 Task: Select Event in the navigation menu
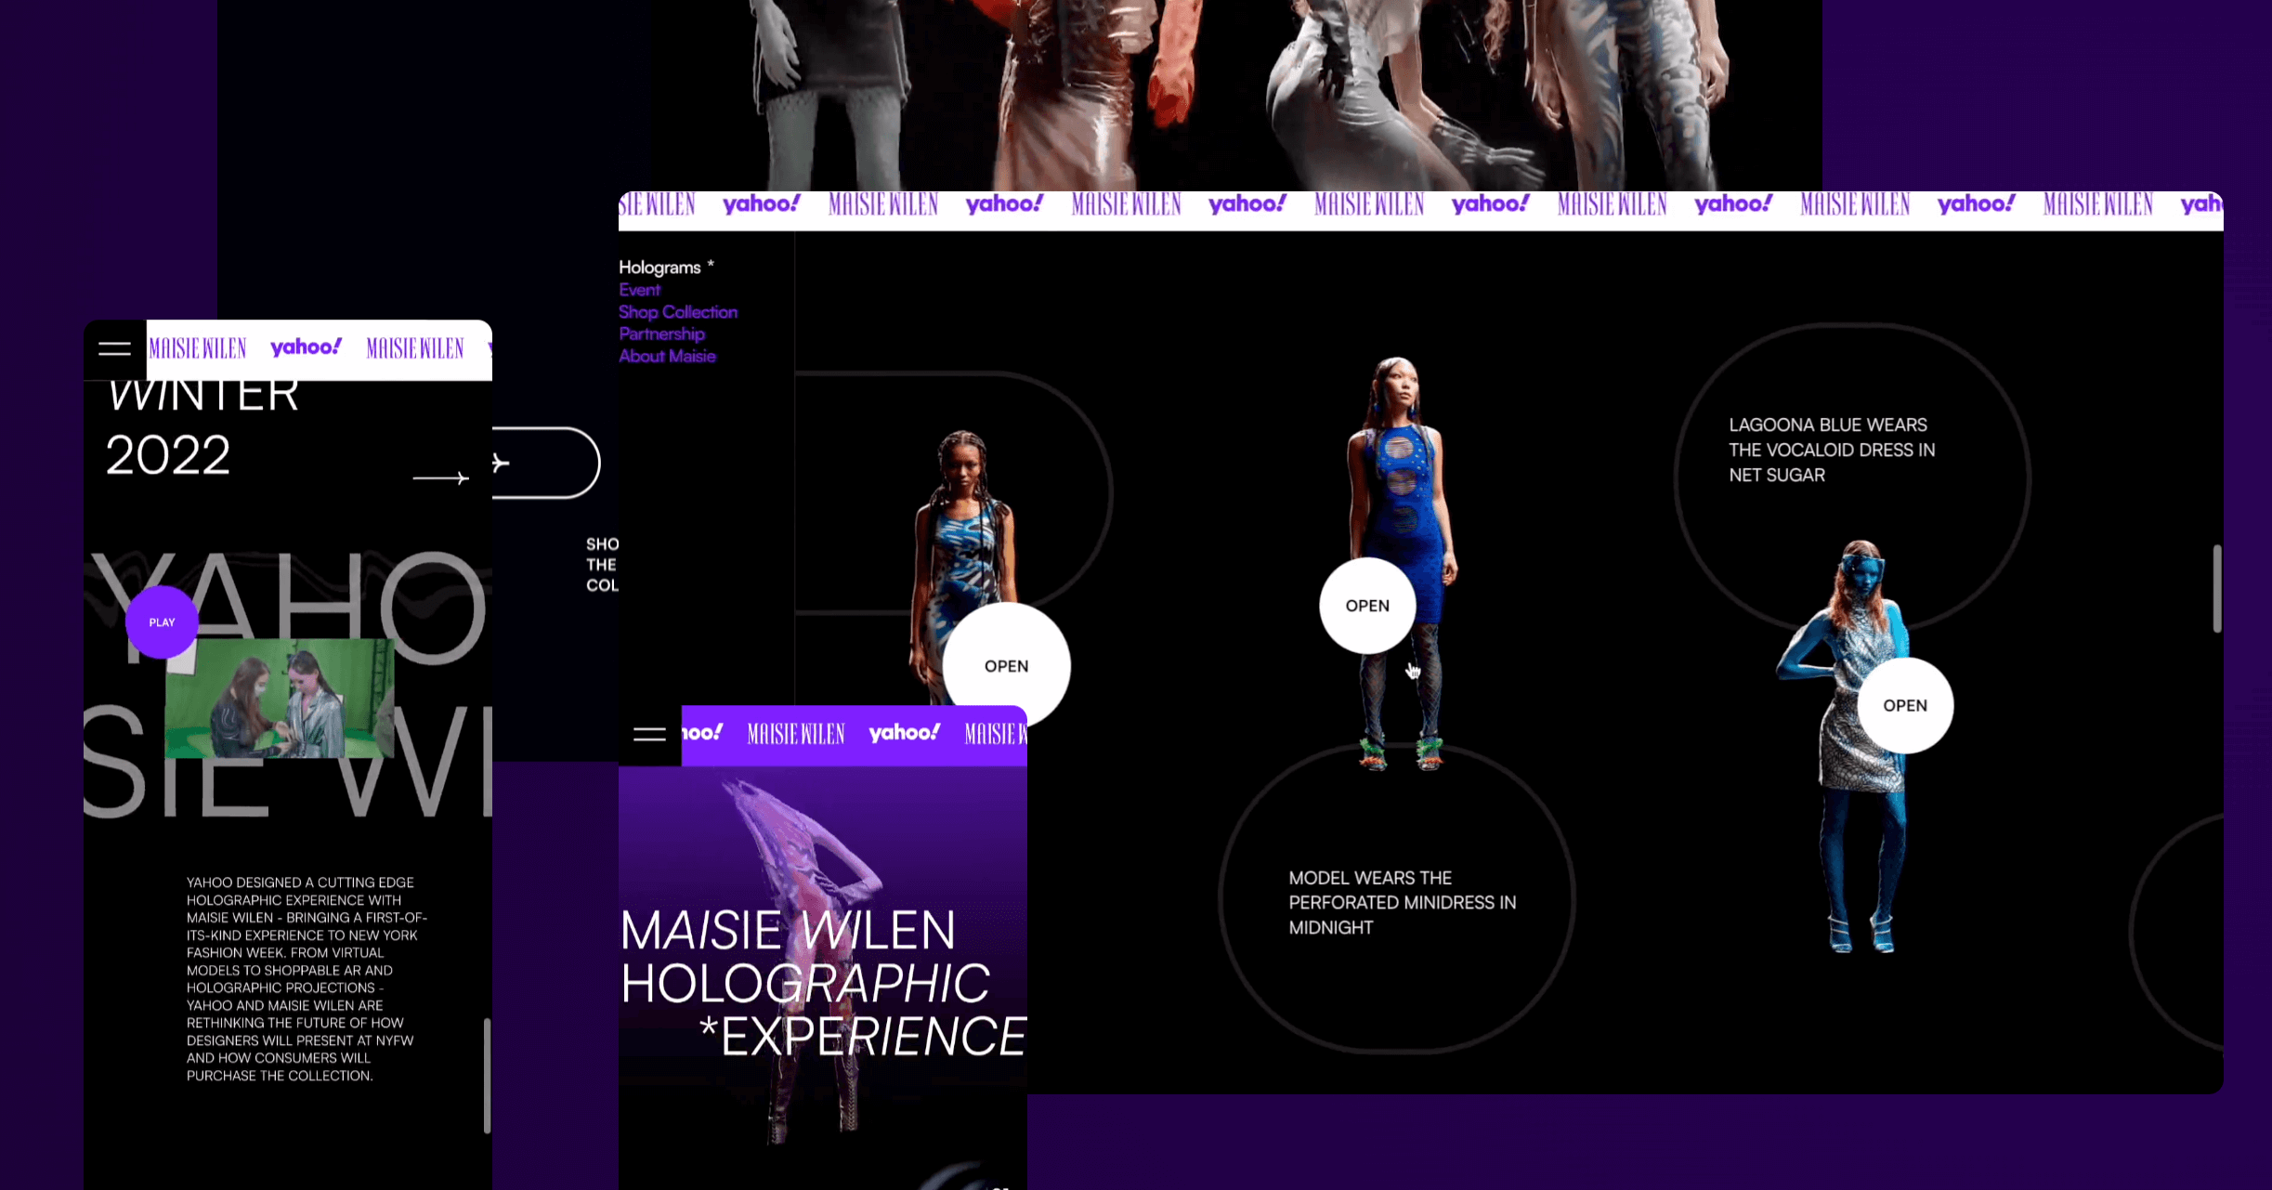click(639, 289)
